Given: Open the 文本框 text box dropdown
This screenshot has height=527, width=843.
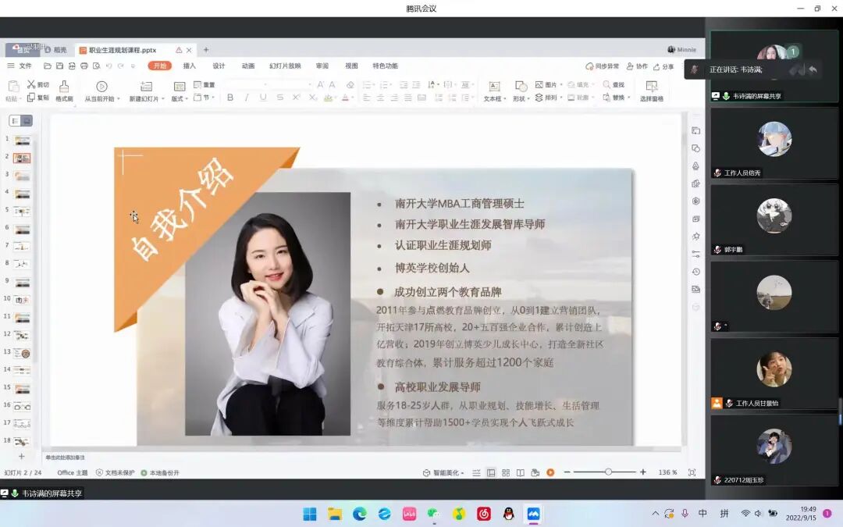Looking at the screenshot, I should 494,91.
